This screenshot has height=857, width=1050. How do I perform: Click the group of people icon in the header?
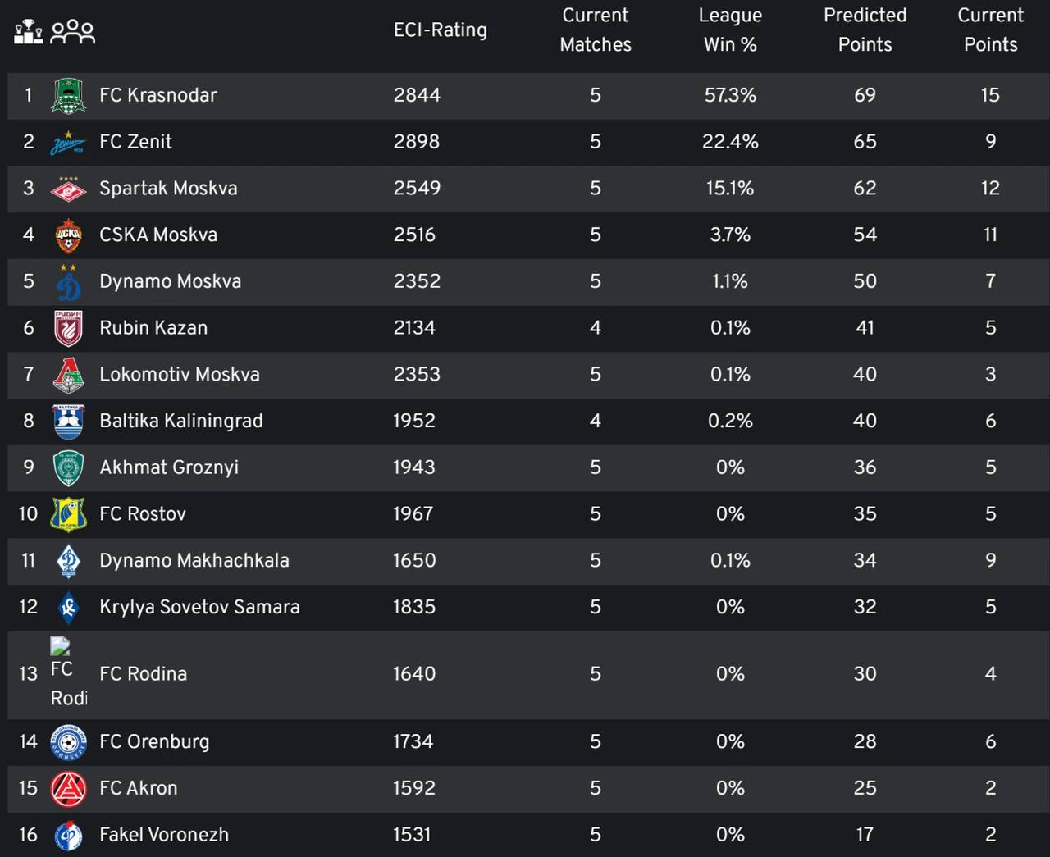[73, 32]
